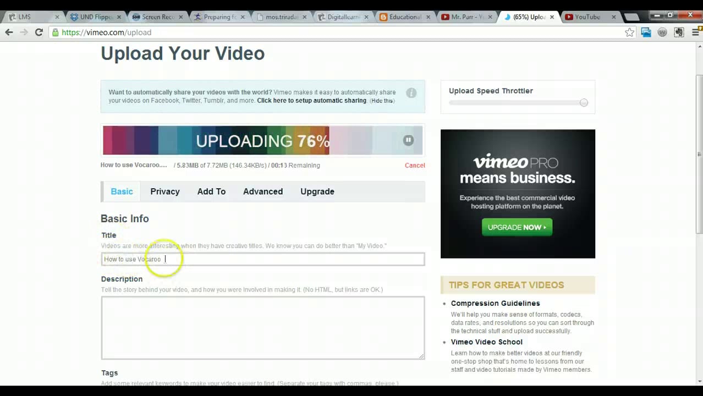Click the browser forward arrow
This screenshot has width=703, height=396.
[24, 32]
